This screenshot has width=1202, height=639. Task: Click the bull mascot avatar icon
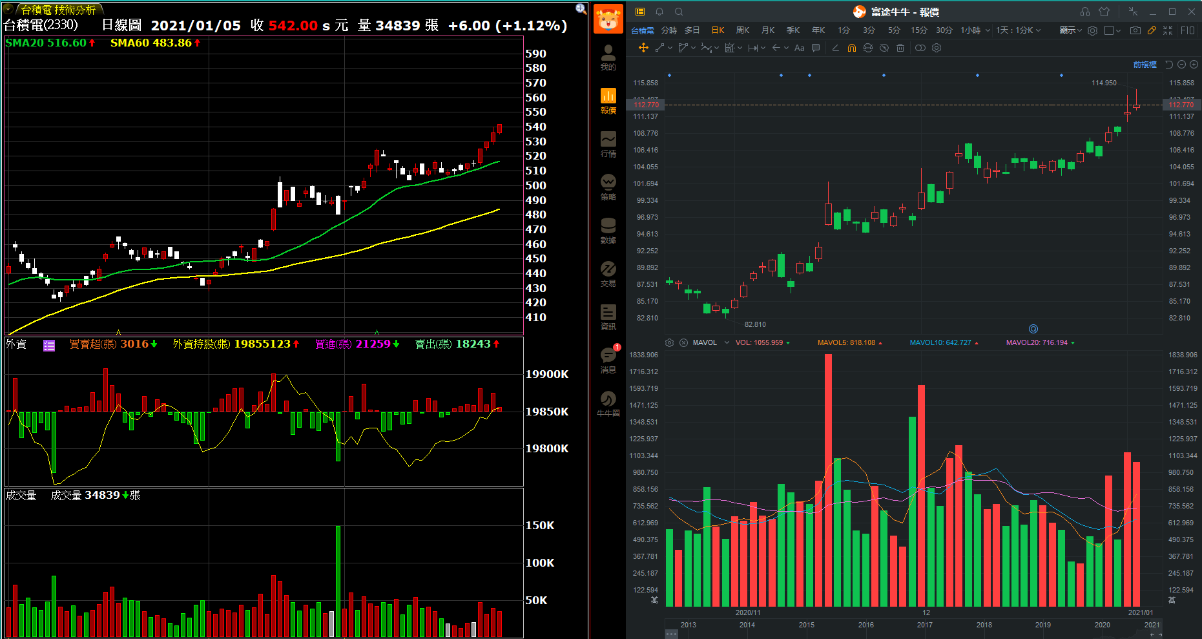(x=608, y=18)
